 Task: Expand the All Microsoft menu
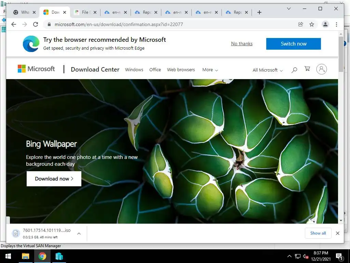pos(268,70)
